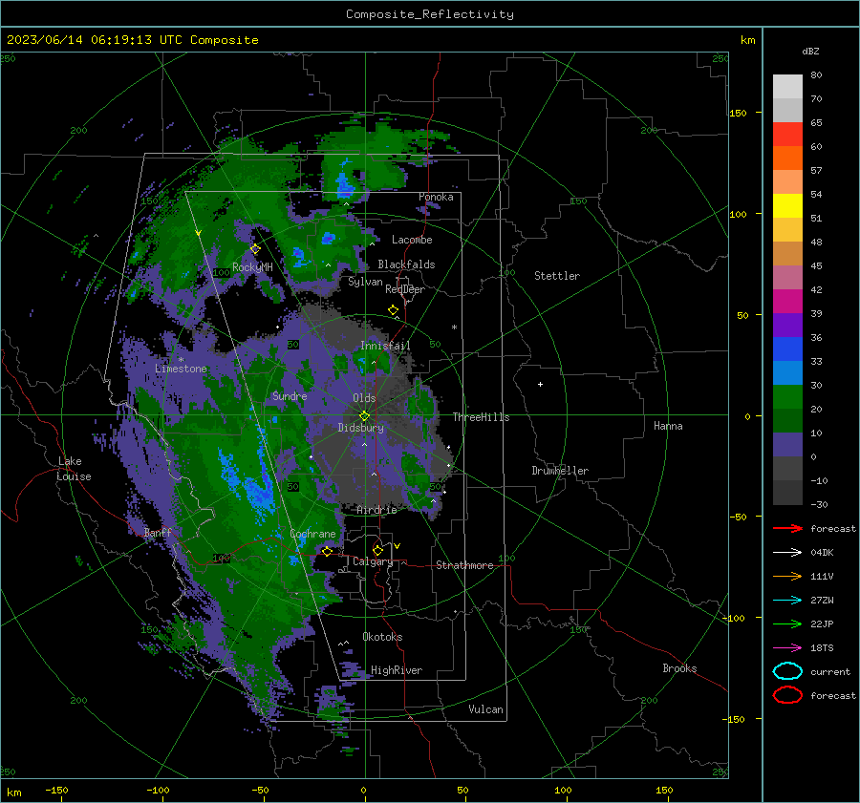
Task: Select the orange 111V arrow icon
Action: [x=787, y=576]
